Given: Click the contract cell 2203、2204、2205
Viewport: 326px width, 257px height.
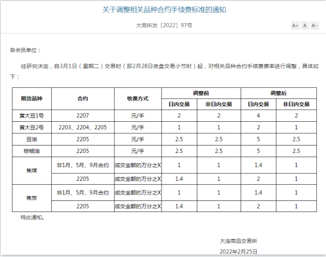Looking at the screenshot, I should [x=83, y=128].
